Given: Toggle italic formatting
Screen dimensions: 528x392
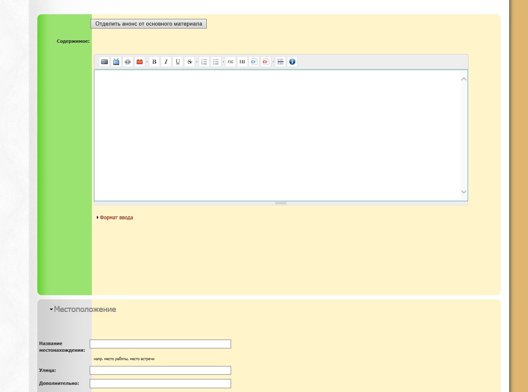Looking at the screenshot, I should (166, 62).
